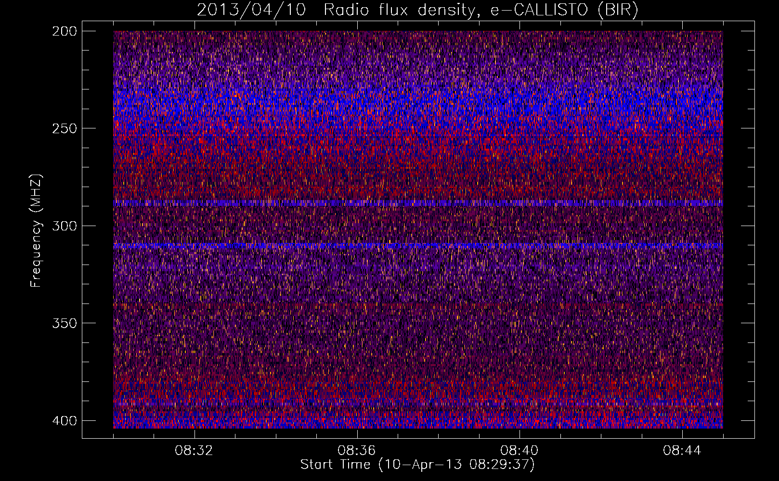Select the 'e-CALLISTO (BIR)' text in the title
Screen dimensions: 779x481
564,10
